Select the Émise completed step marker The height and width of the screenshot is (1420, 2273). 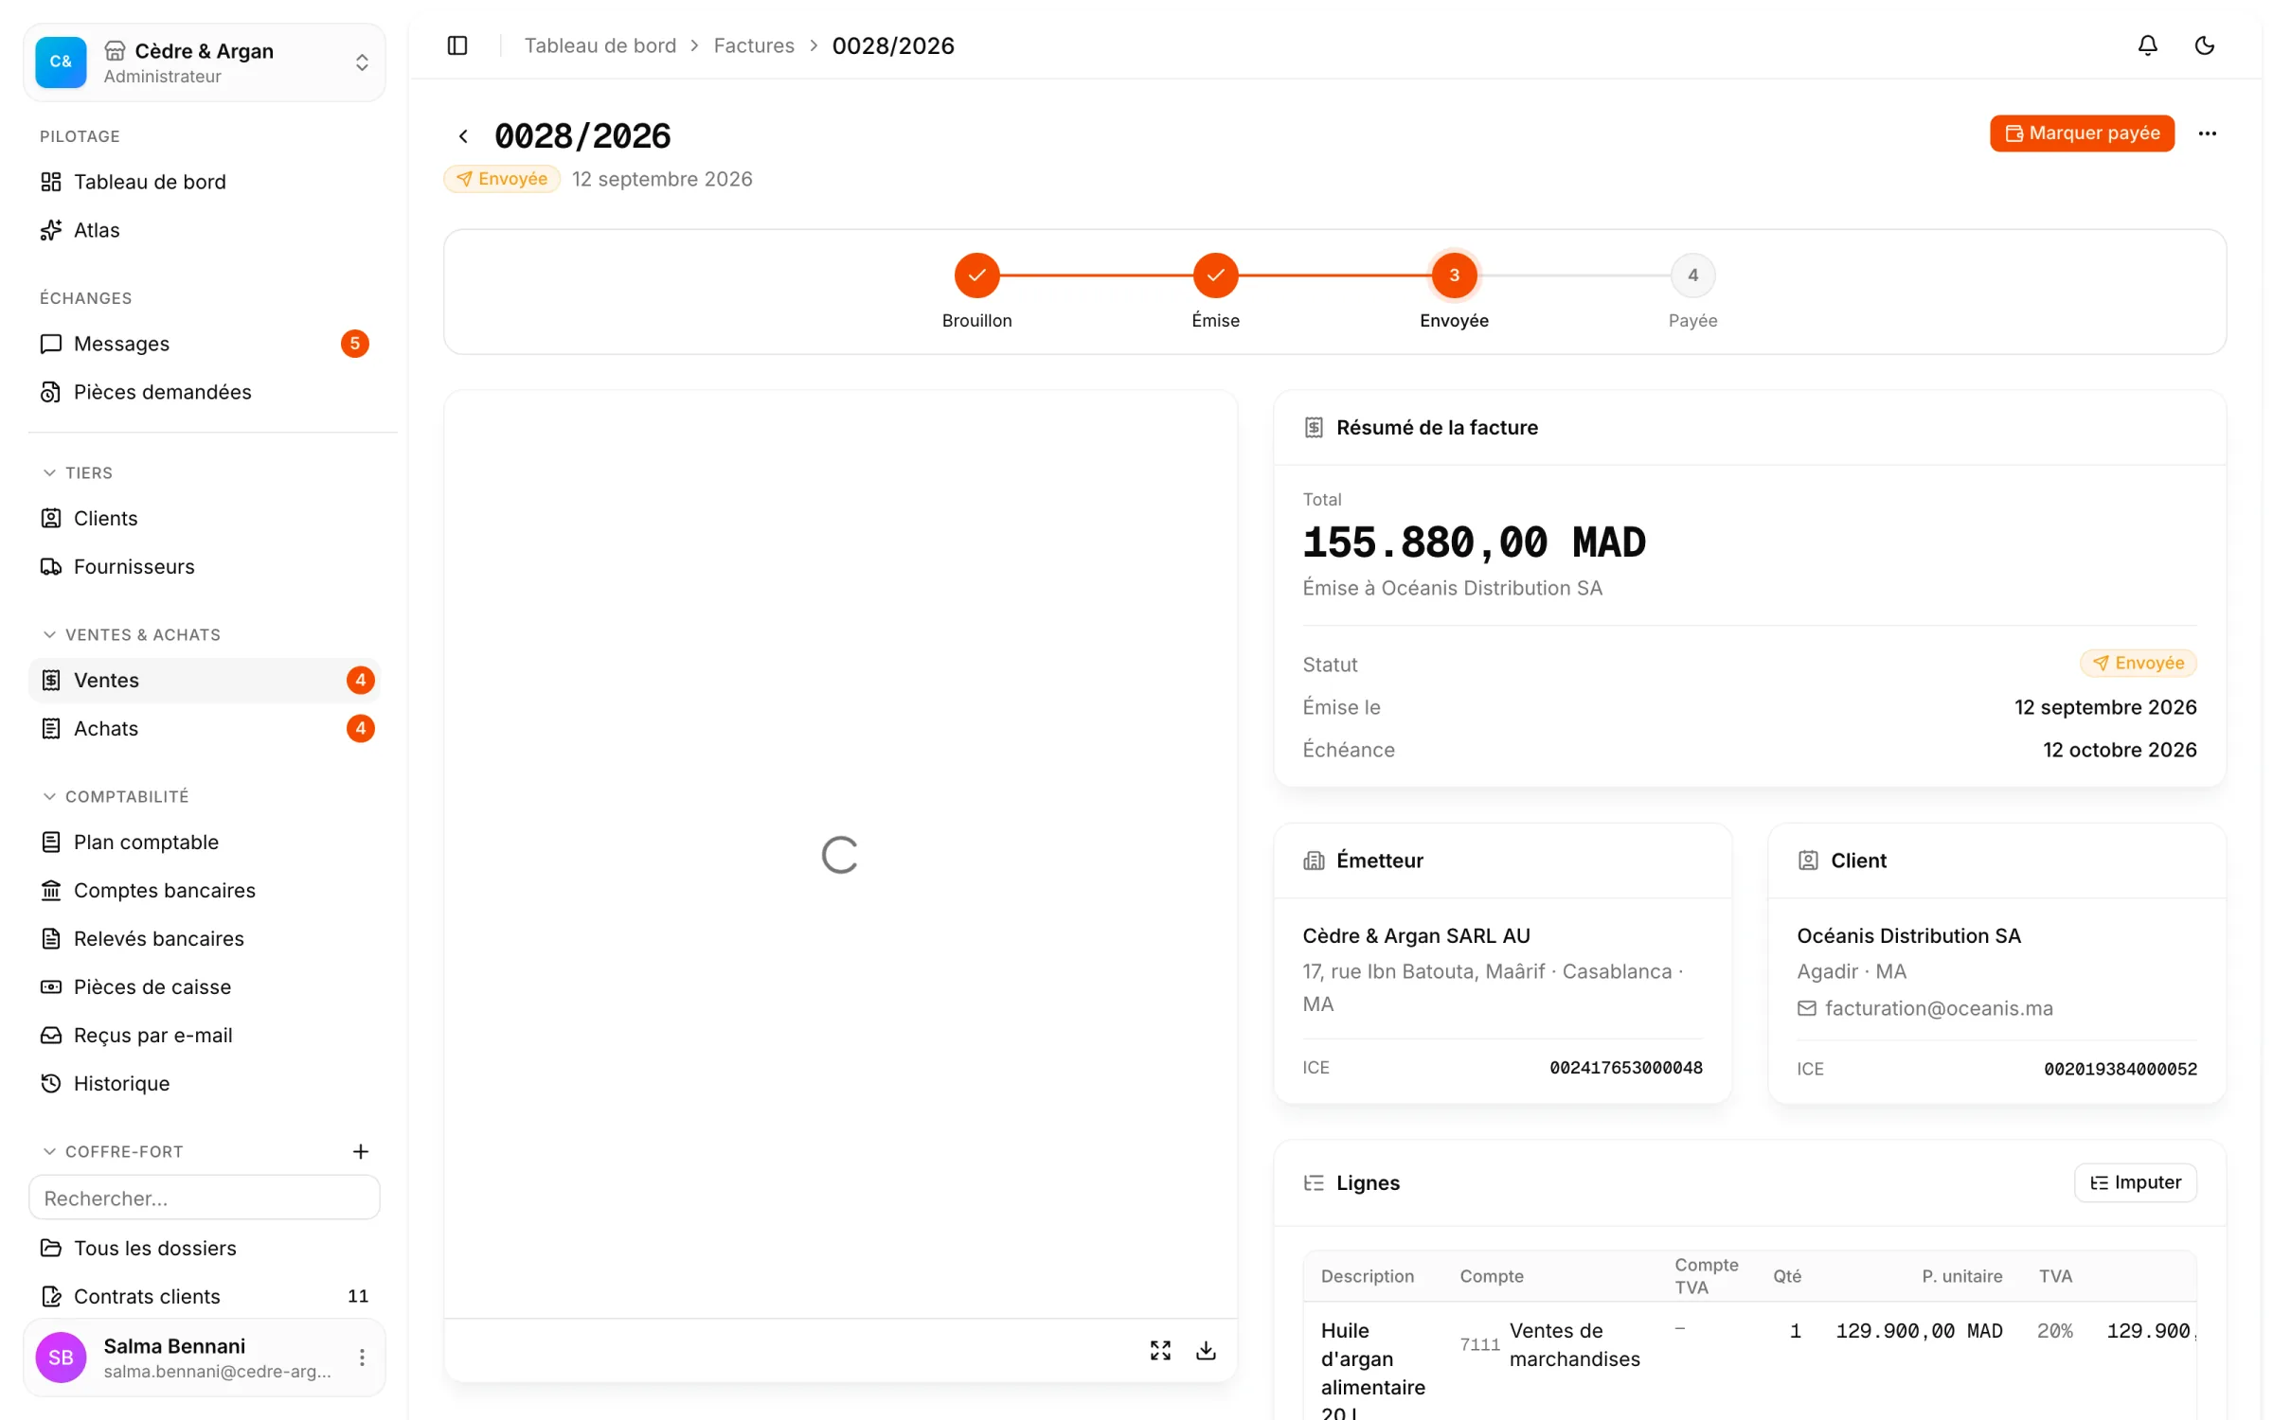click(1215, 275)
